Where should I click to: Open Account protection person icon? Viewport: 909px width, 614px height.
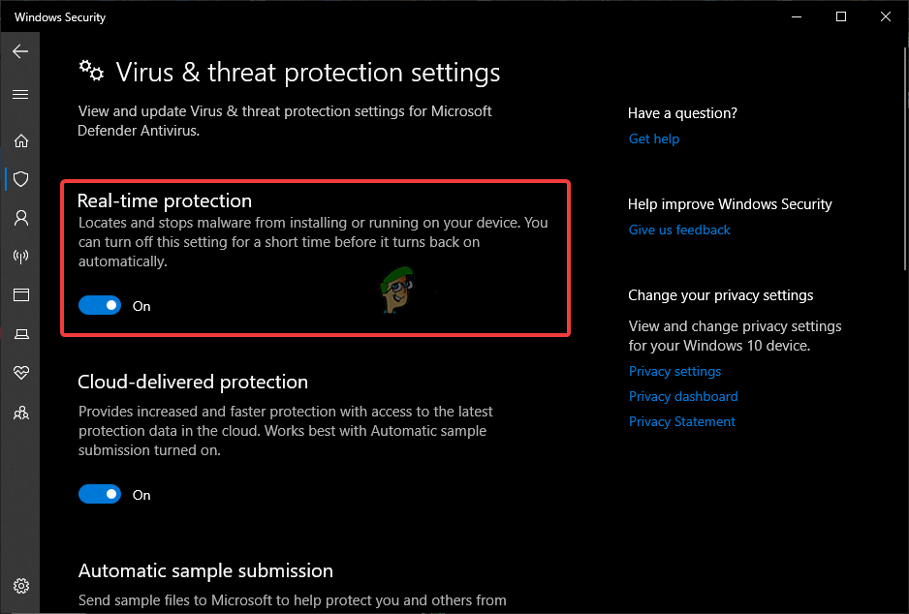[20, 218]
